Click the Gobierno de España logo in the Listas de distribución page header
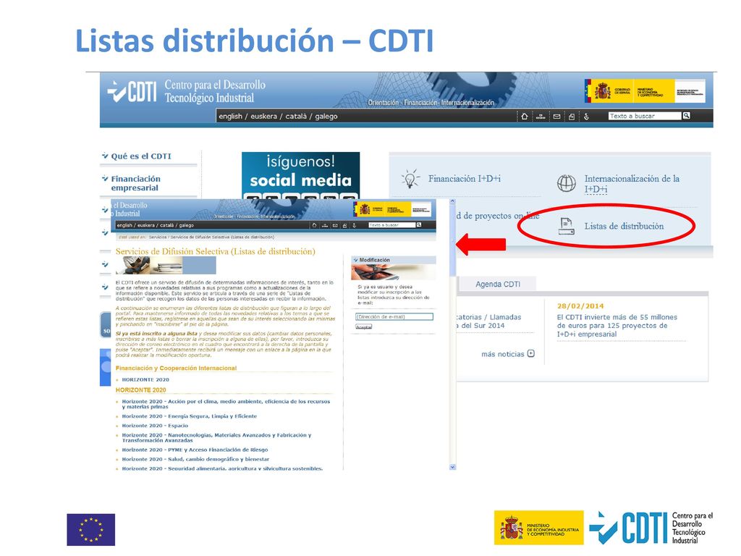Viewport: 741px width, 556px height. [392, 209]
